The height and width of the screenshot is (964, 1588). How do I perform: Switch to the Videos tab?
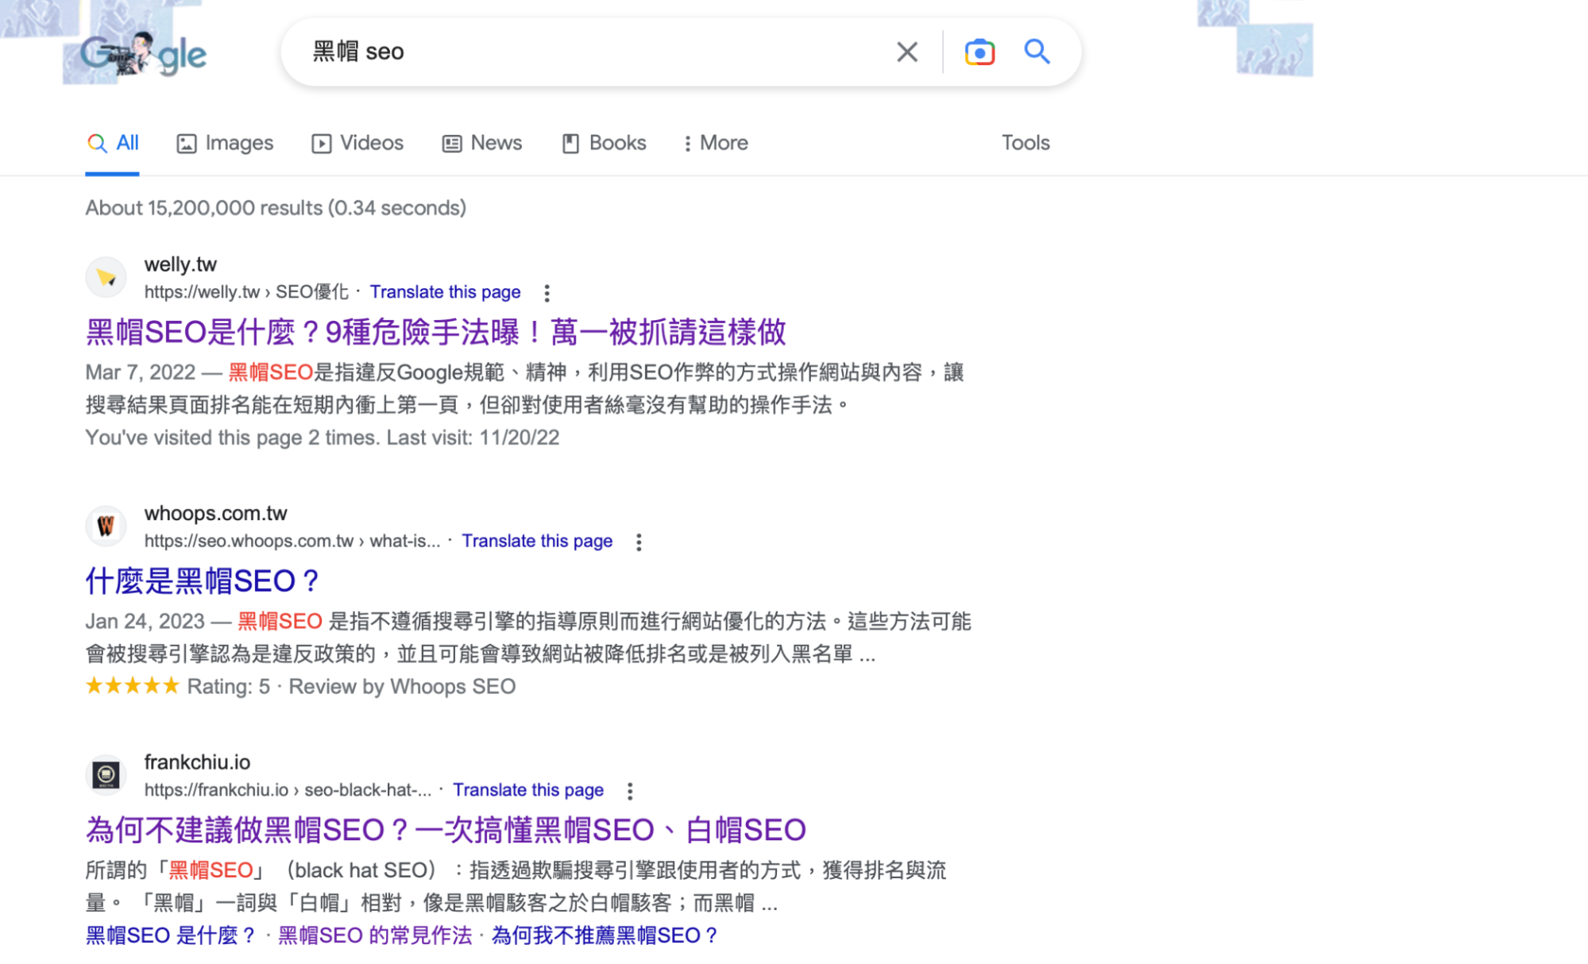(357, 143)
